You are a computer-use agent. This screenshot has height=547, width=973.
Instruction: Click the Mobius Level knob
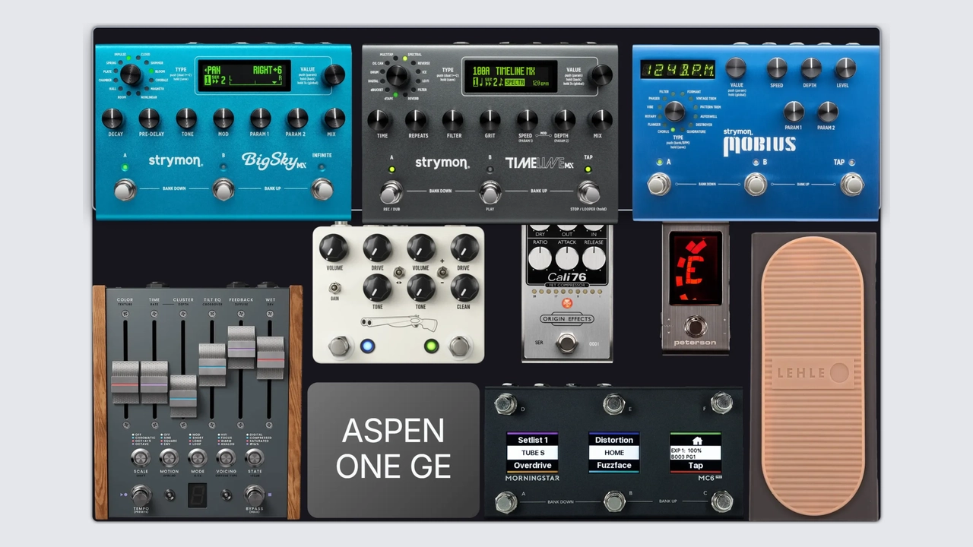845,68
